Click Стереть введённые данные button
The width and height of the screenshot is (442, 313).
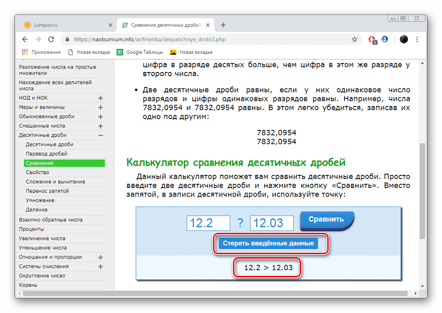click(268, 243)
